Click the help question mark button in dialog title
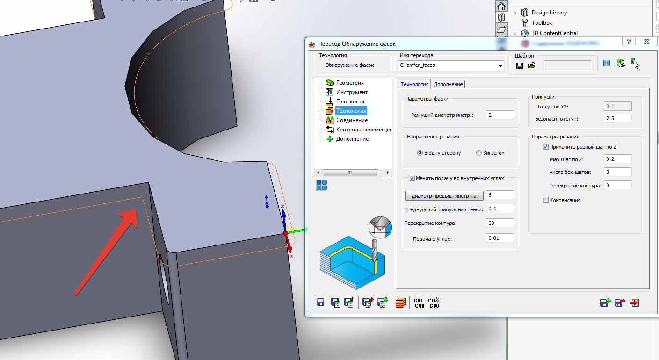 coord(629,41)
